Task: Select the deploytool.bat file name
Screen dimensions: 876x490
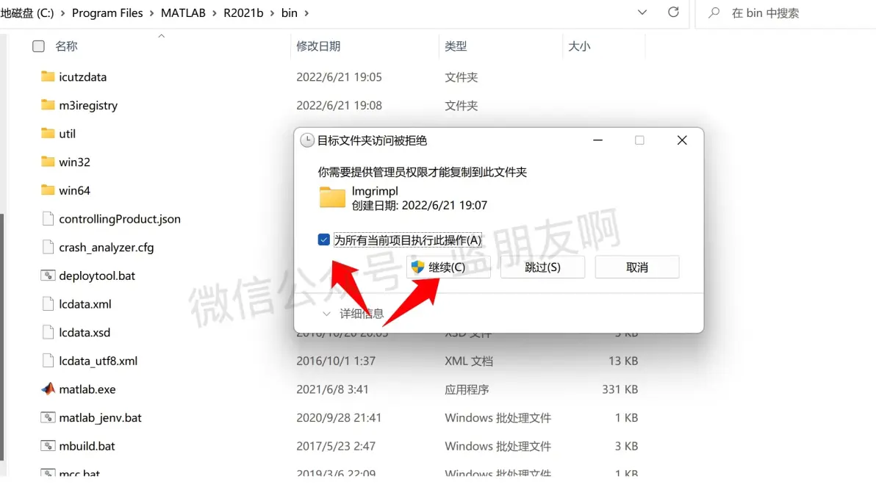Action: point(97,275)
